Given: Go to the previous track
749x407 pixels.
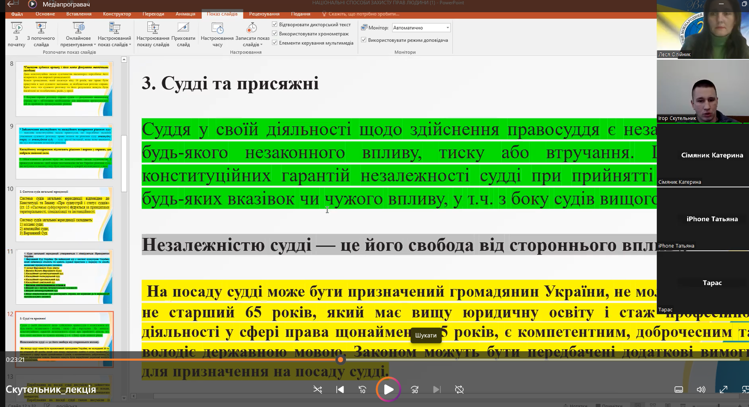Looking at the screenshot, I should click(x=340, y=390).
